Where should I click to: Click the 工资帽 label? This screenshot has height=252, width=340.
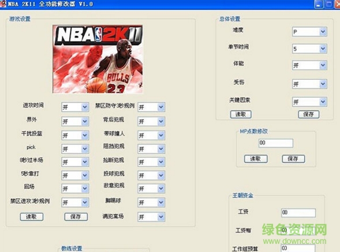tap(243, 230)
